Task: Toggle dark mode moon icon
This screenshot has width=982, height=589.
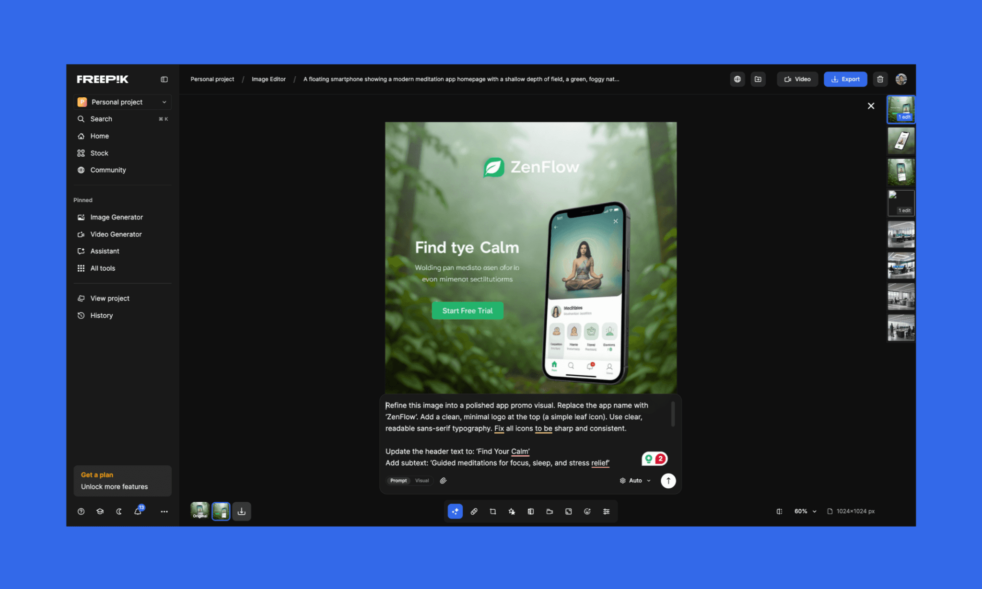Action: point(119,511)
